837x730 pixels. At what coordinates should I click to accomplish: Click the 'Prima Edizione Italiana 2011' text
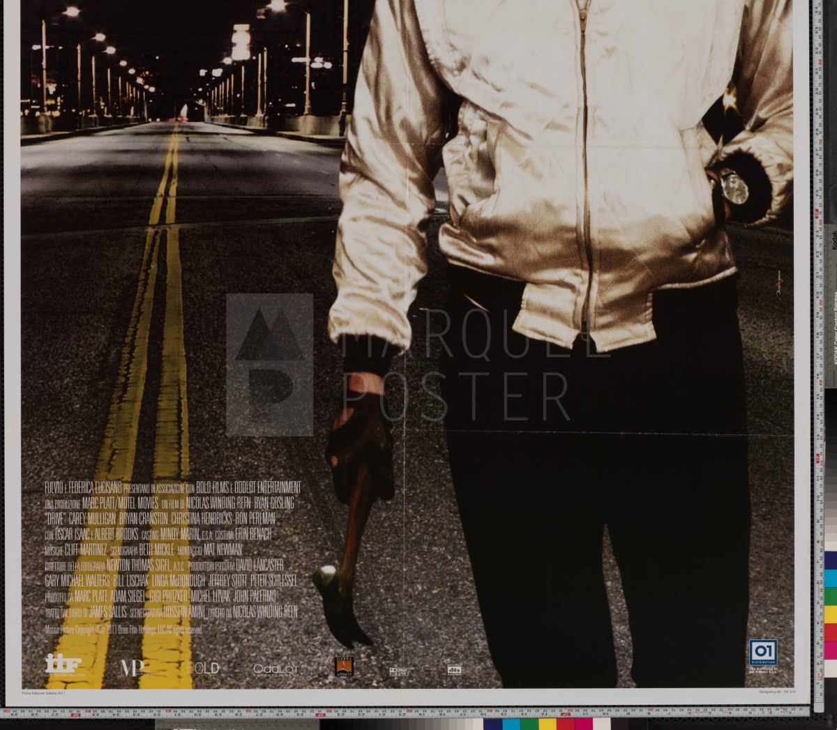tap(47, 693)
